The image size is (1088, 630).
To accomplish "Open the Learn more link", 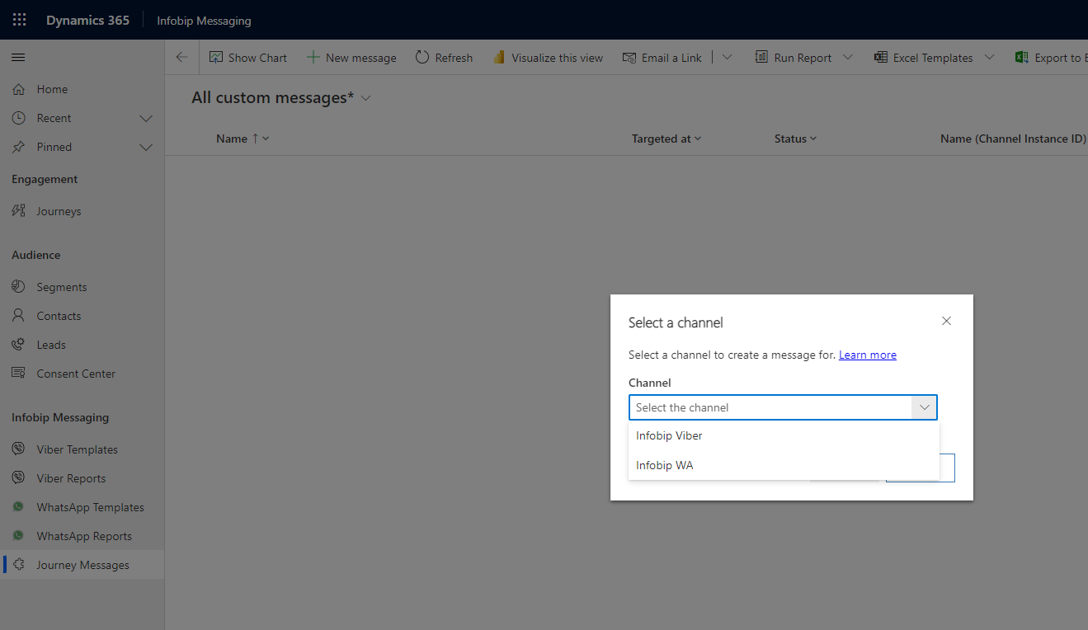I will click(867, 355).
